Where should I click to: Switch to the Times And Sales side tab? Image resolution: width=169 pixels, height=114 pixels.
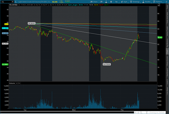point(167,18)
